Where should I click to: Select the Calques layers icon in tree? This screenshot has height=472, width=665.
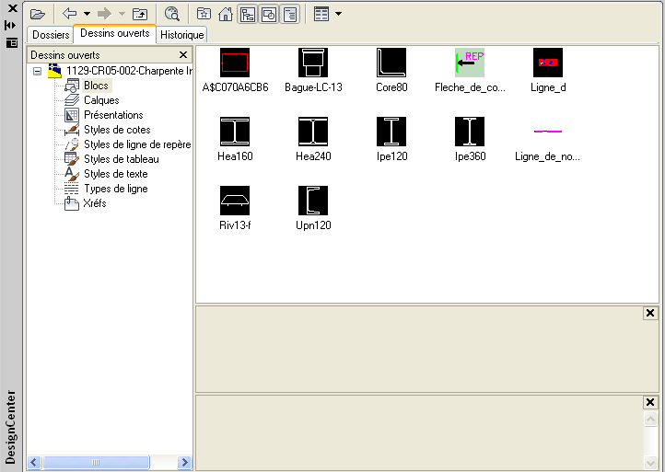point(73,100)
